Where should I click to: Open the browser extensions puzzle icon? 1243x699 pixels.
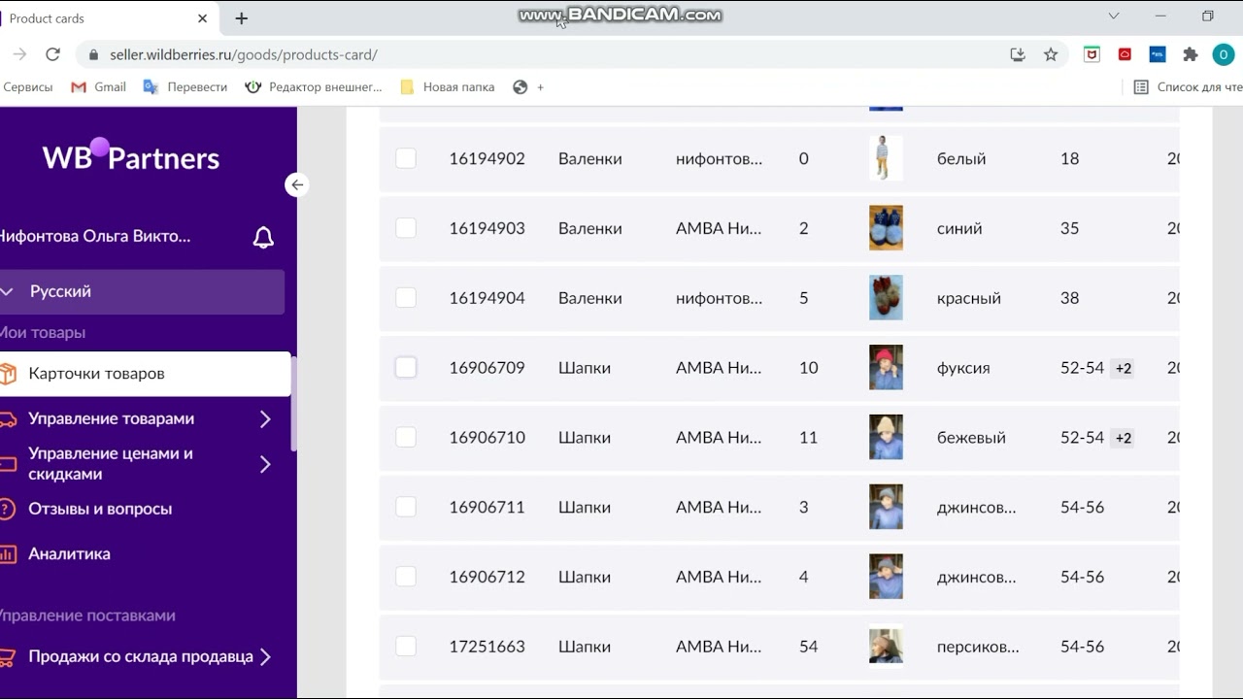[x=1190, y=54]
